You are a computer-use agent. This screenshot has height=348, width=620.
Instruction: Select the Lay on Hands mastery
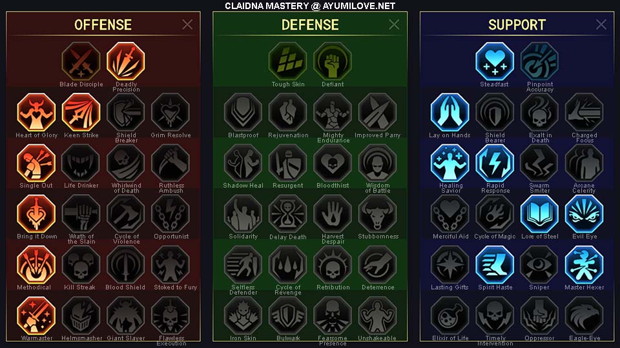(x=449, y=112)
